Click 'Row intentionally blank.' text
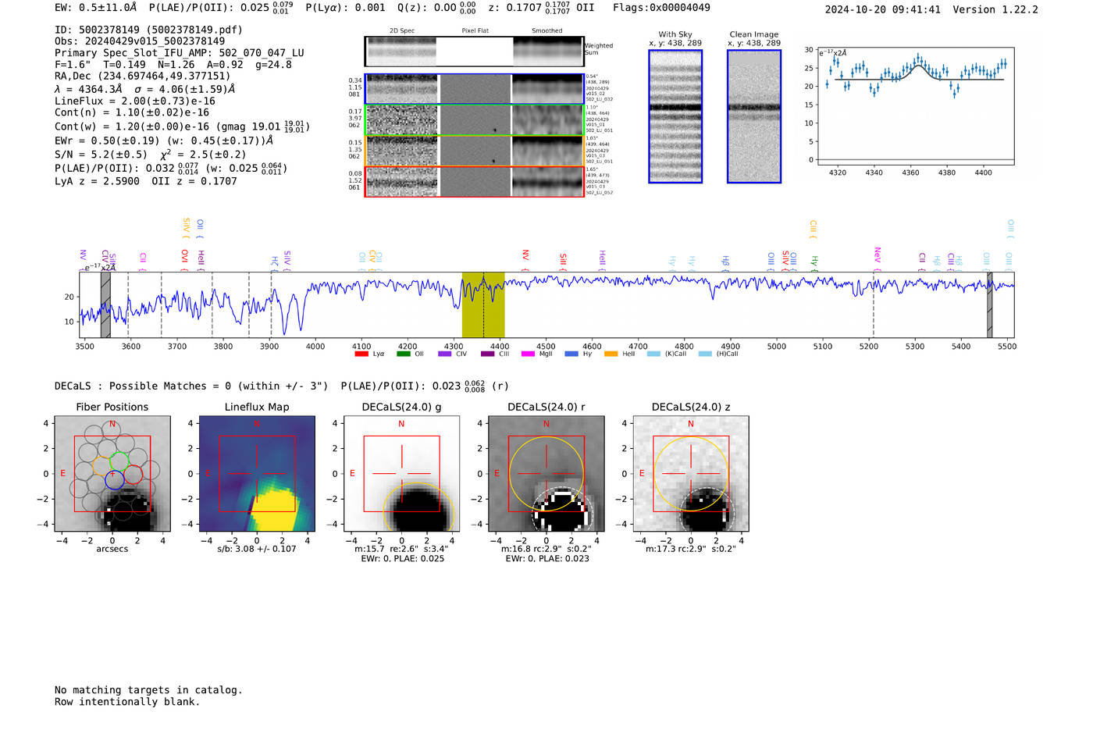This screenshot has height=744, width=1093. 127,702
